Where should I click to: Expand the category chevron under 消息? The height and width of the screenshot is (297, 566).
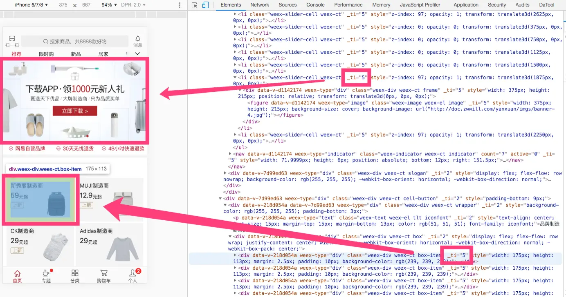click(137, 53)
